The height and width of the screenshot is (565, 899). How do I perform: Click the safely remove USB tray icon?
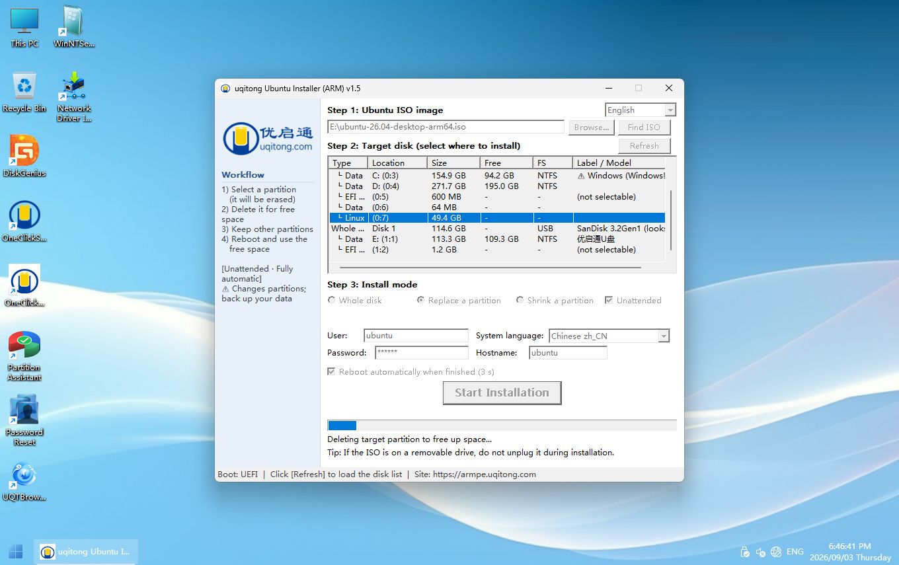[745, 552]
